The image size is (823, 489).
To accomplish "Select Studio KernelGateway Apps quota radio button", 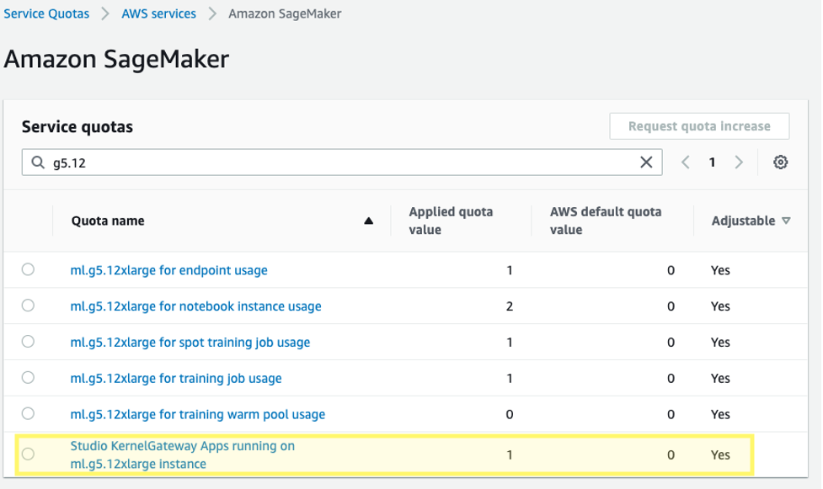I will [x=29, y=454].
